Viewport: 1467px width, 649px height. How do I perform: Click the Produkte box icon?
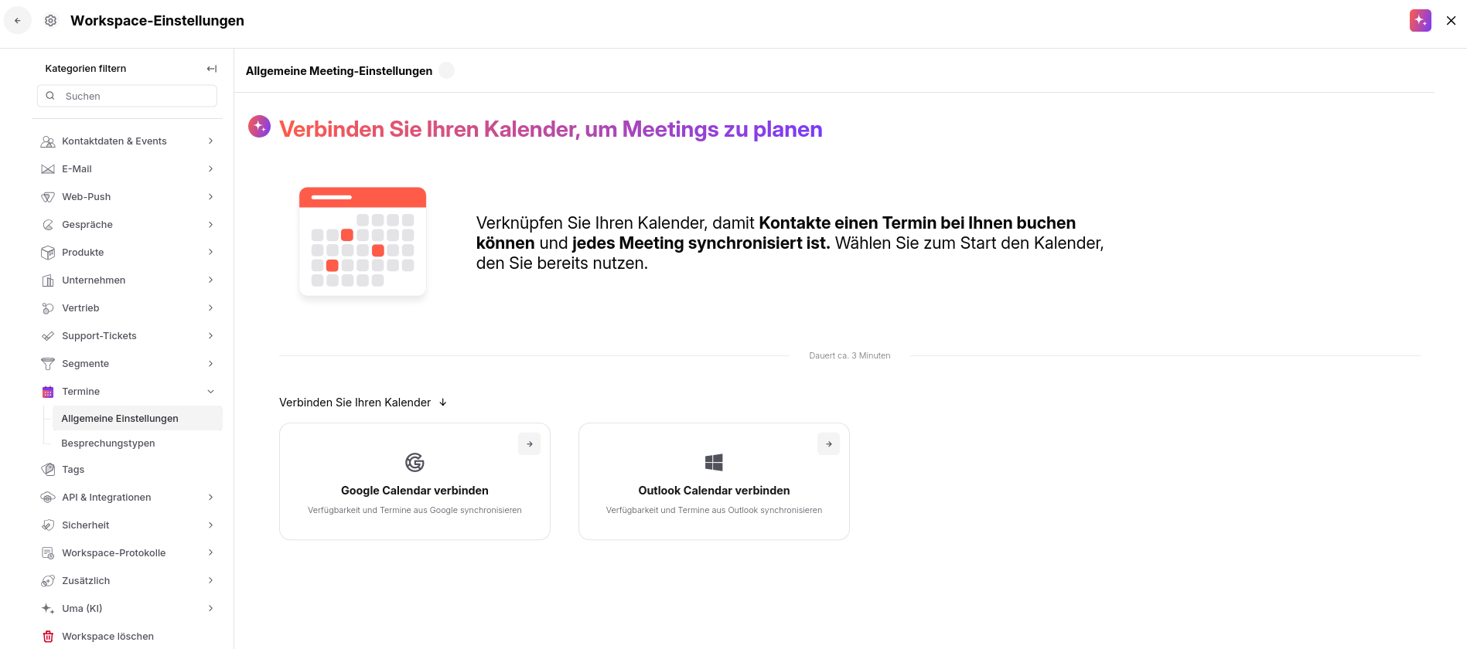pos(48,253)
